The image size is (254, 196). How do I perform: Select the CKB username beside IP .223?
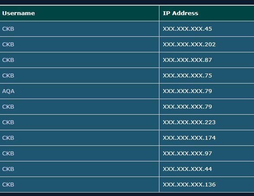(8, 122)
